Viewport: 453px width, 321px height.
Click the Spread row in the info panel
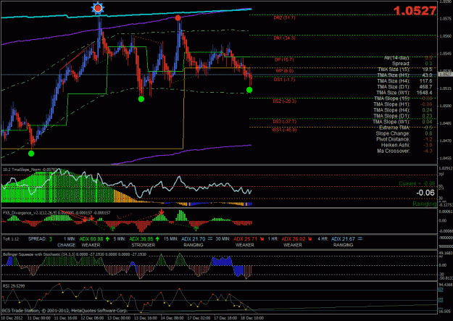tap(412, 64)
